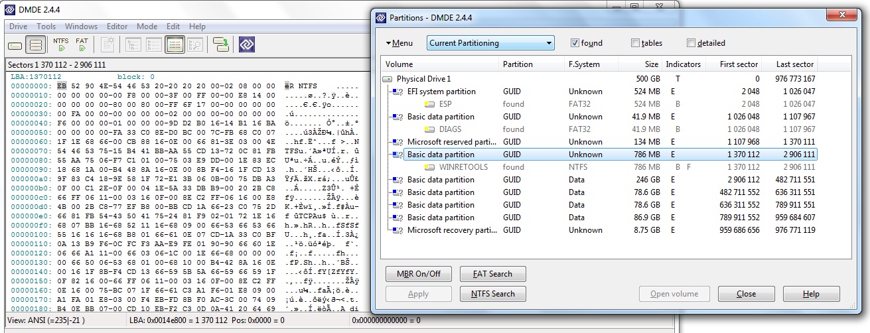870x333 pixels.
Task: Click the highlighted EB byte in hex editor
Action: pos(62,86)
